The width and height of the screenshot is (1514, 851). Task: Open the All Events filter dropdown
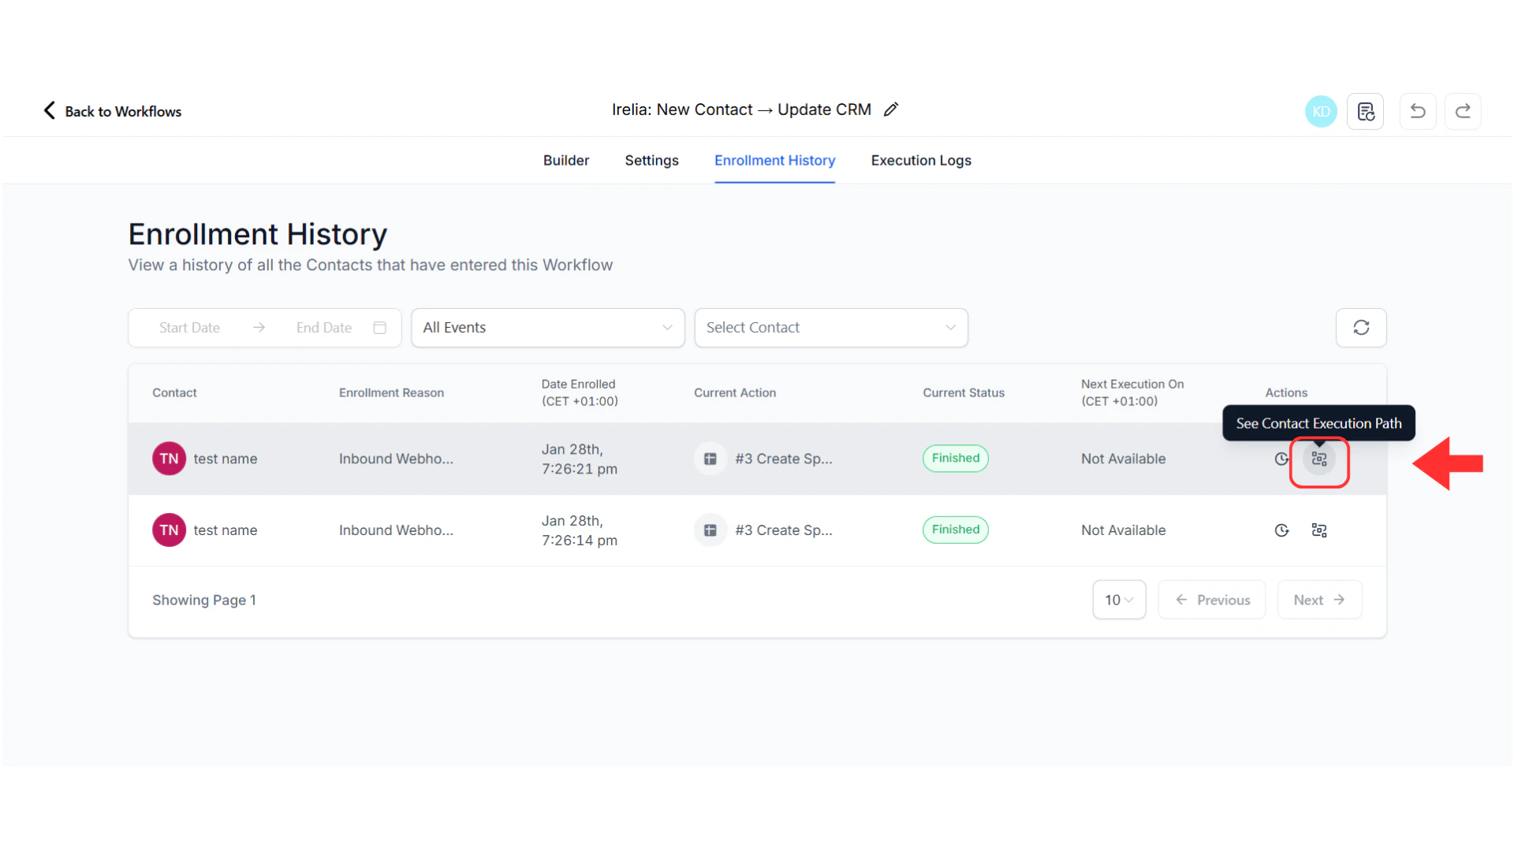click(547, 327)
